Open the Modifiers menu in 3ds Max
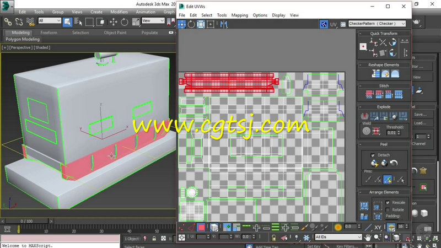Viewport: 441px width, 248px height. (x=119, y=12)
